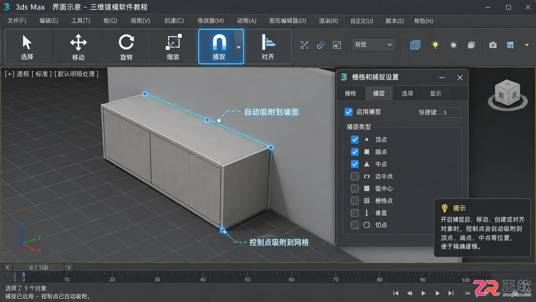Viewport: 536px width, 302px height.
Task: Enable the 垂直 perpendicular checkbox
Action: 355,213
